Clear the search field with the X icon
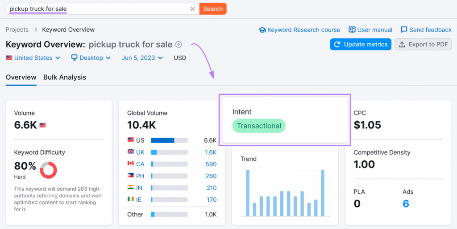This screenshot has width=457, height=229. pyautogui.click(x=192, y=9)
